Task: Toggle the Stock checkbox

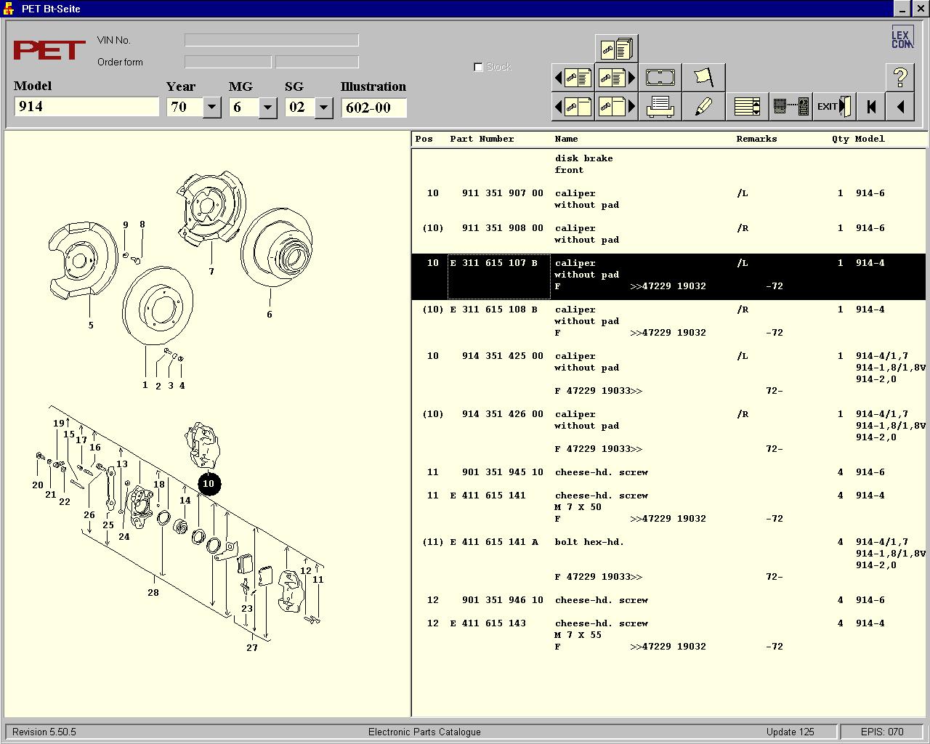Action: [478, 67]
